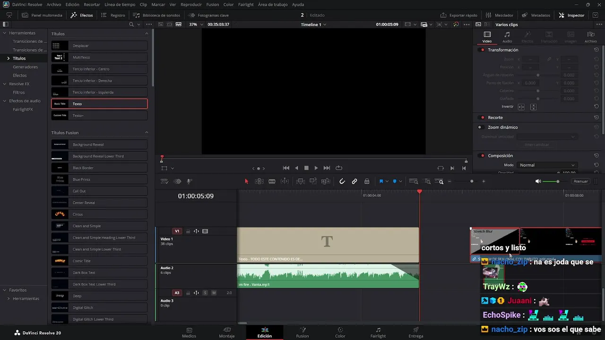Open the marker color dropdown arrow
The image size is (605, 340).
(x=401, y=182)
